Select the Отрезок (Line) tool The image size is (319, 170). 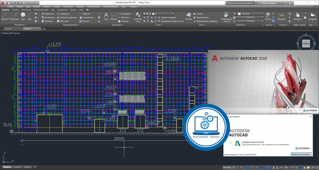(4, 16)
